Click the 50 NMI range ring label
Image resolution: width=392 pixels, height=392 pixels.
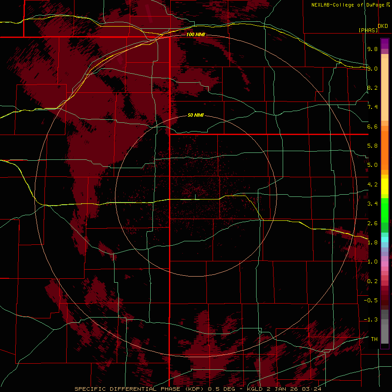[196, 115]
